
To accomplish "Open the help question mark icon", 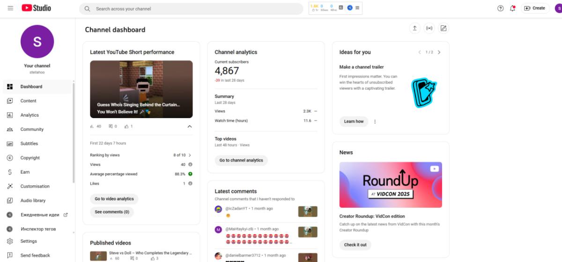I will pos(500,8).
